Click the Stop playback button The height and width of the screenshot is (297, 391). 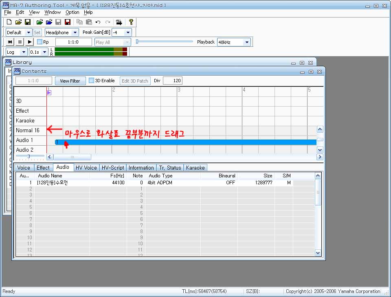(20, 42)
